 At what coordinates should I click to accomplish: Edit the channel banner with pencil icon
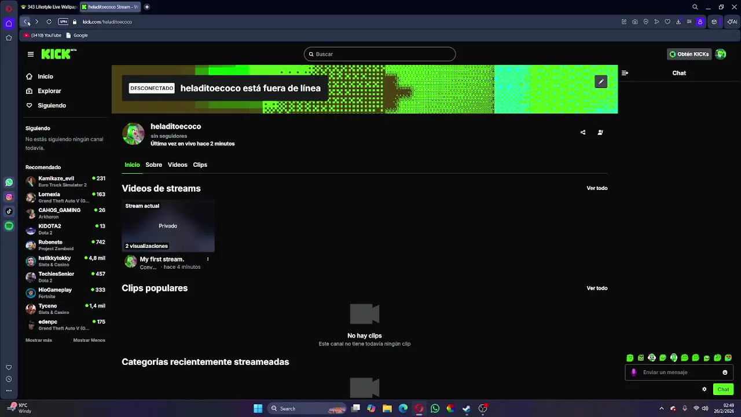[601, 82]
